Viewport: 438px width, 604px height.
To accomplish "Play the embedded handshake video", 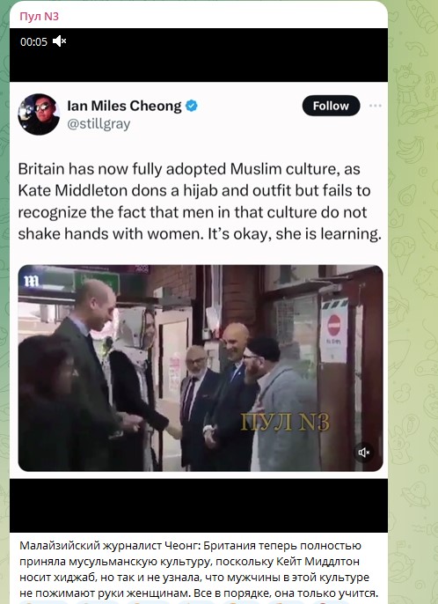I will pos(201,368).
